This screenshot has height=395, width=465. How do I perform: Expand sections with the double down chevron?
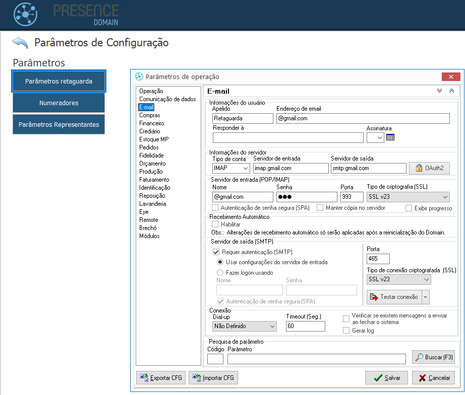tap(439, 91)
